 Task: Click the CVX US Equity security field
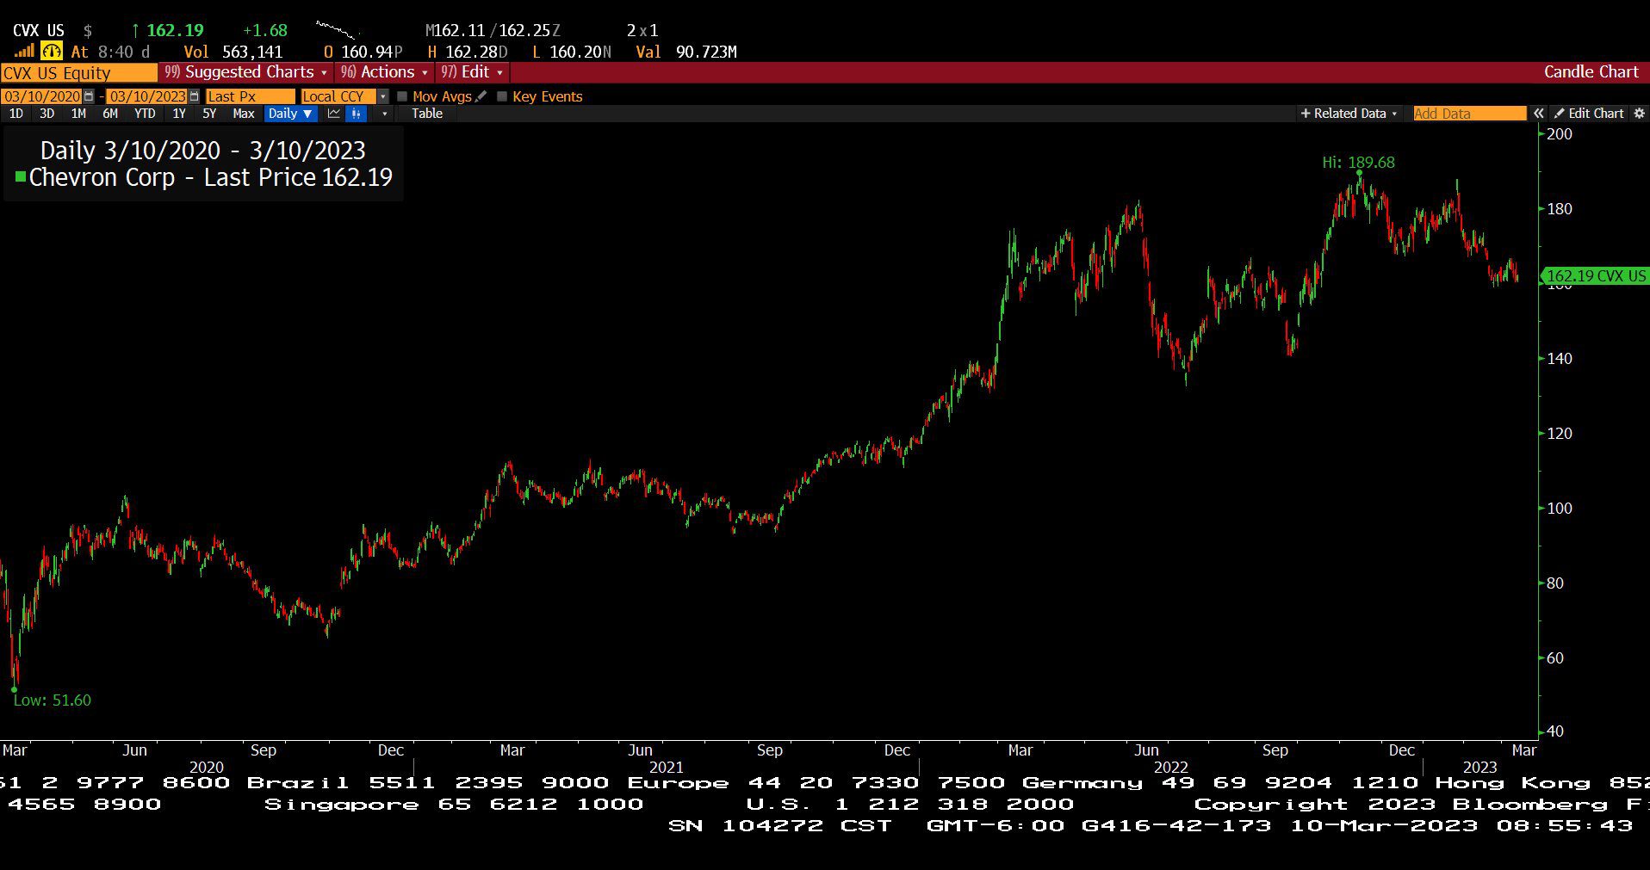pos(78,73)
